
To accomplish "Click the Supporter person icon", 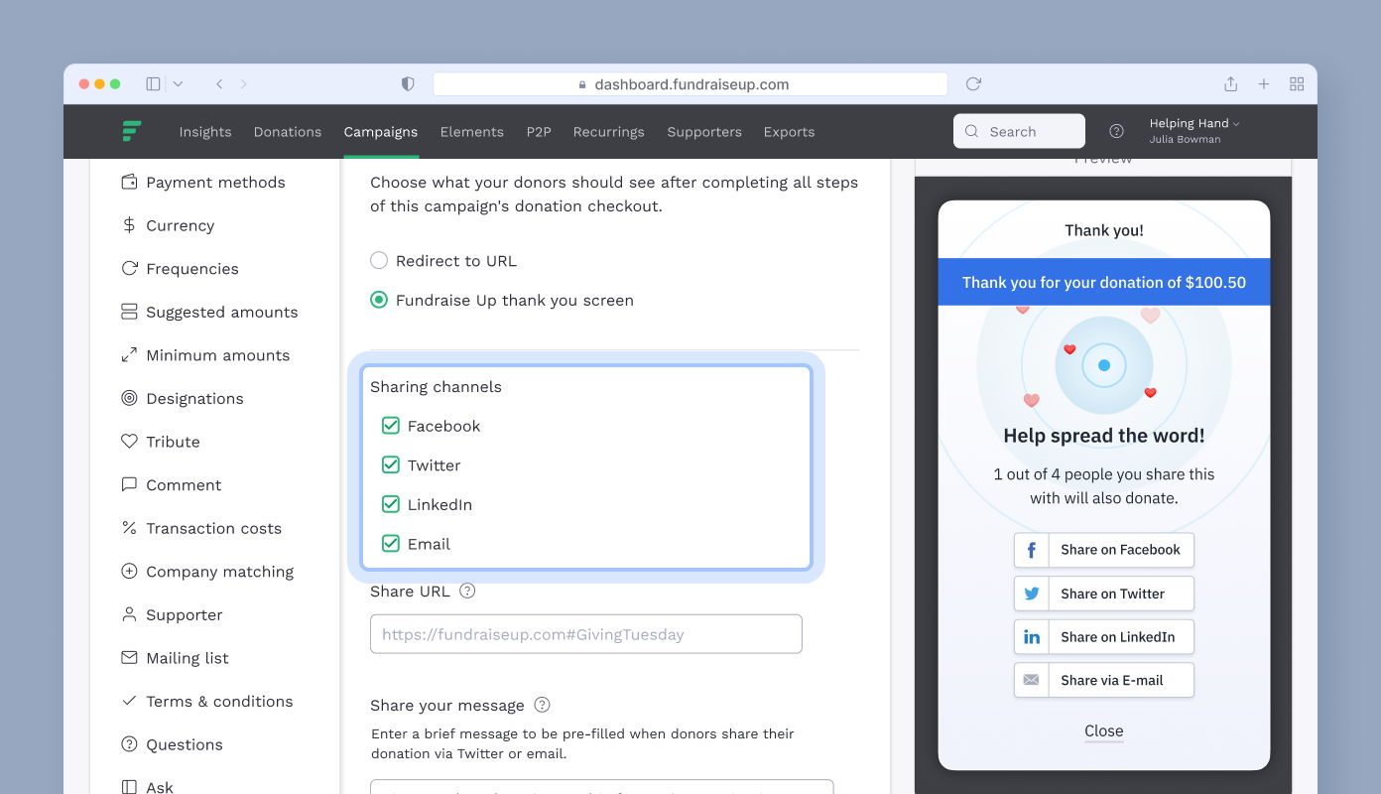I will [129, 614].
